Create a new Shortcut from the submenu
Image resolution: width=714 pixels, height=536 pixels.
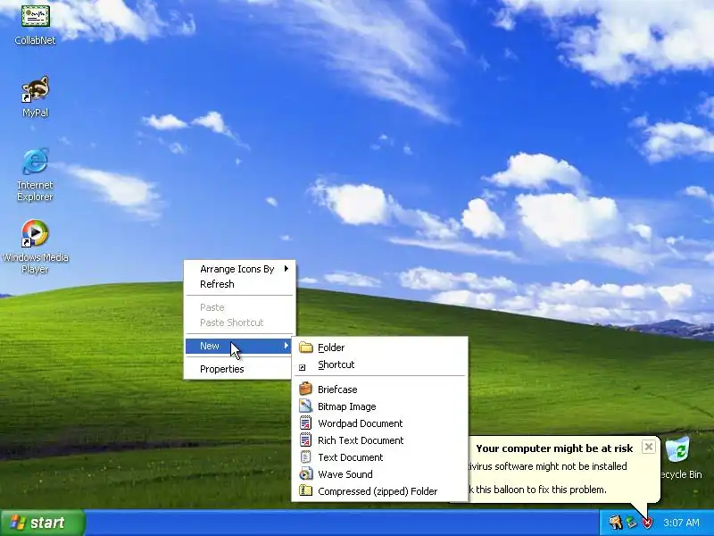point(380,364)
